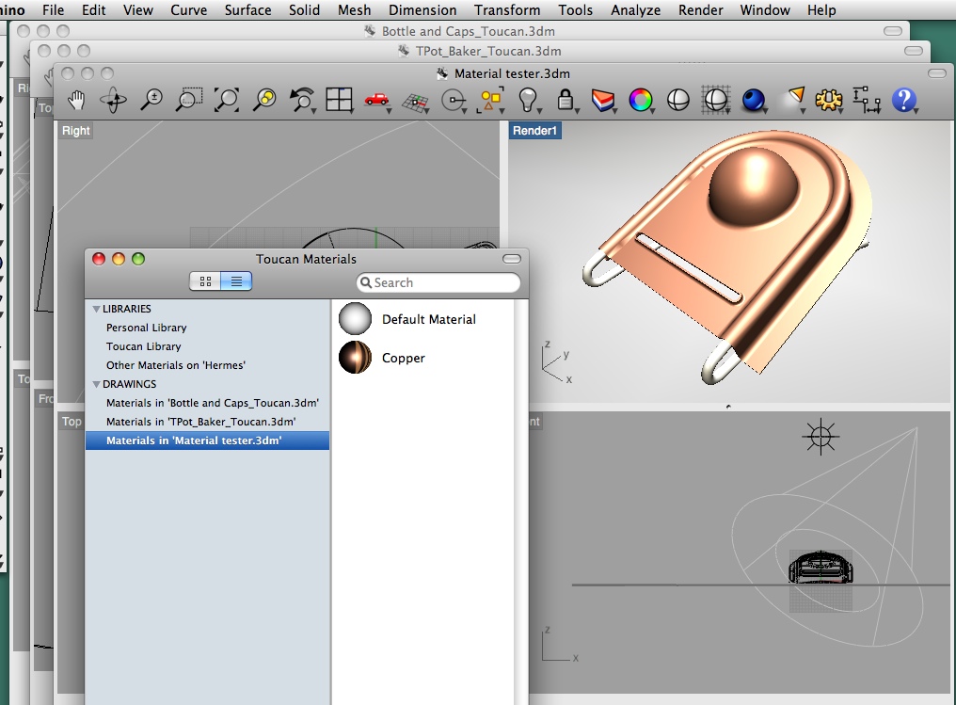Open the Surface menu
The image size is (956, 705).
pos(247,10)
